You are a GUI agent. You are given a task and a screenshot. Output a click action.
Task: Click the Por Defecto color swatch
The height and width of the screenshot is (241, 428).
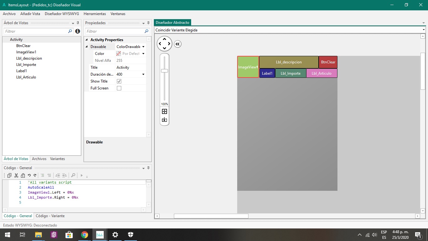pyautogui.click(x=118, y=54)
